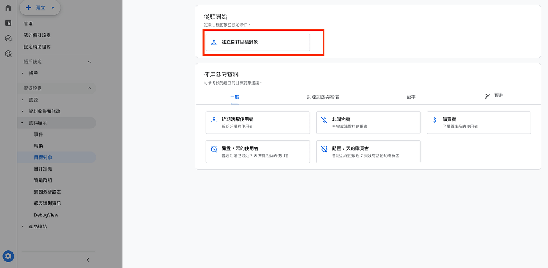Choose the 非購物者 suggested audience
548x268 pixels.
tap(368, 123)
